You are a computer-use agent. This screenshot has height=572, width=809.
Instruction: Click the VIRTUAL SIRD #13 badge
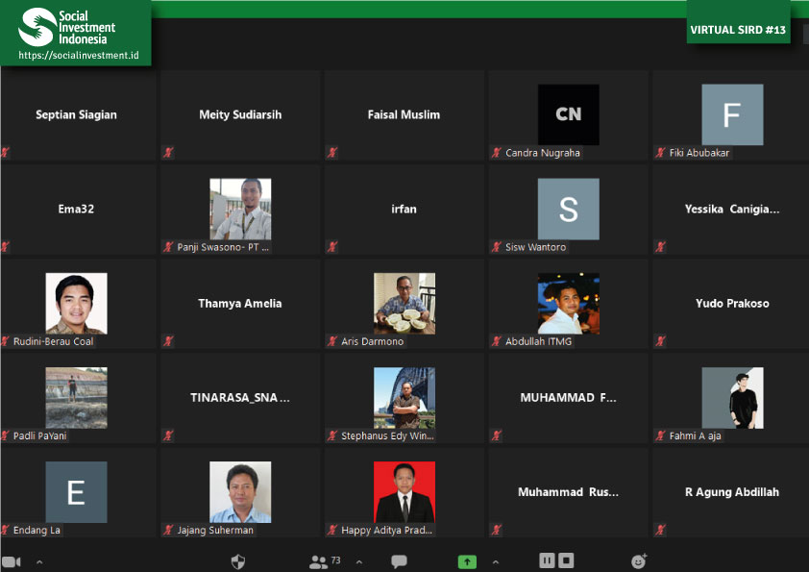pos(738,30)
